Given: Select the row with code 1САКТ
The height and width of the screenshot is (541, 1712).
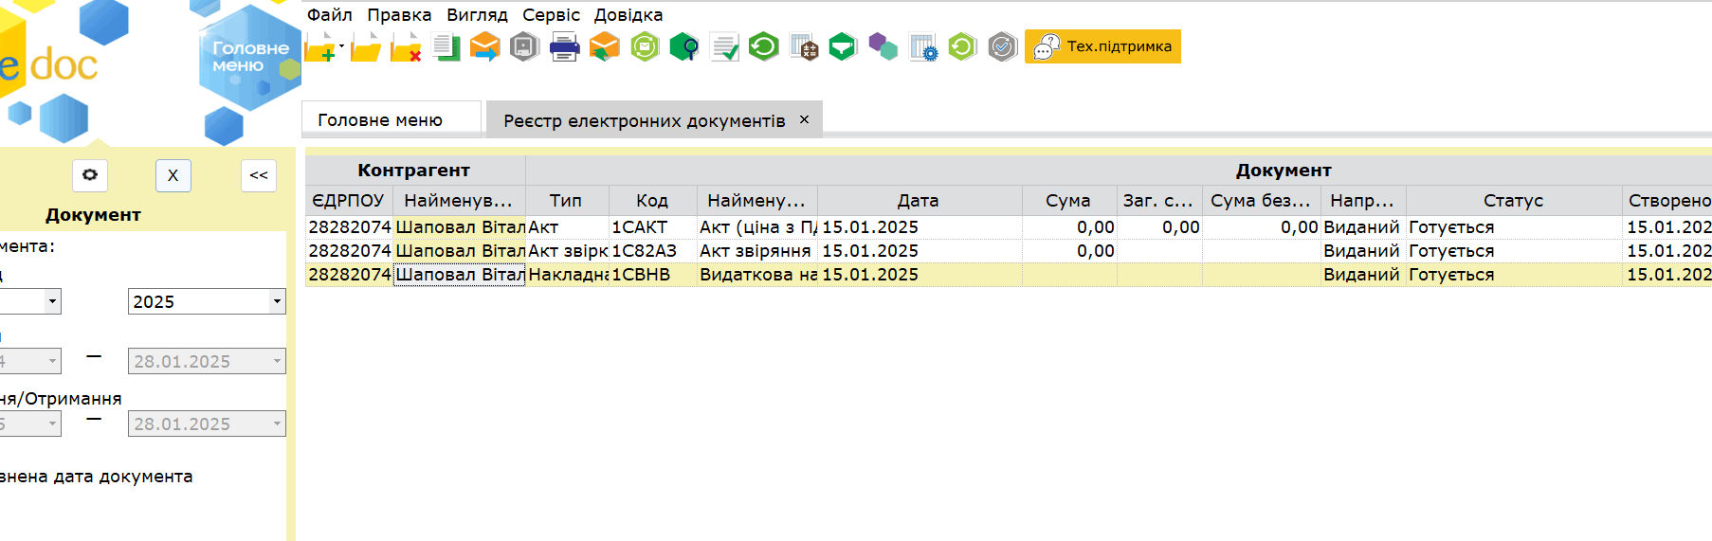Looking at the screenshot, I should tap(640, 227).
